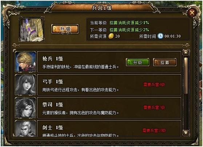203x147 pixels.
Task: Click the red 需要兵营4级 requirement text
Action: tap(154, 84)
